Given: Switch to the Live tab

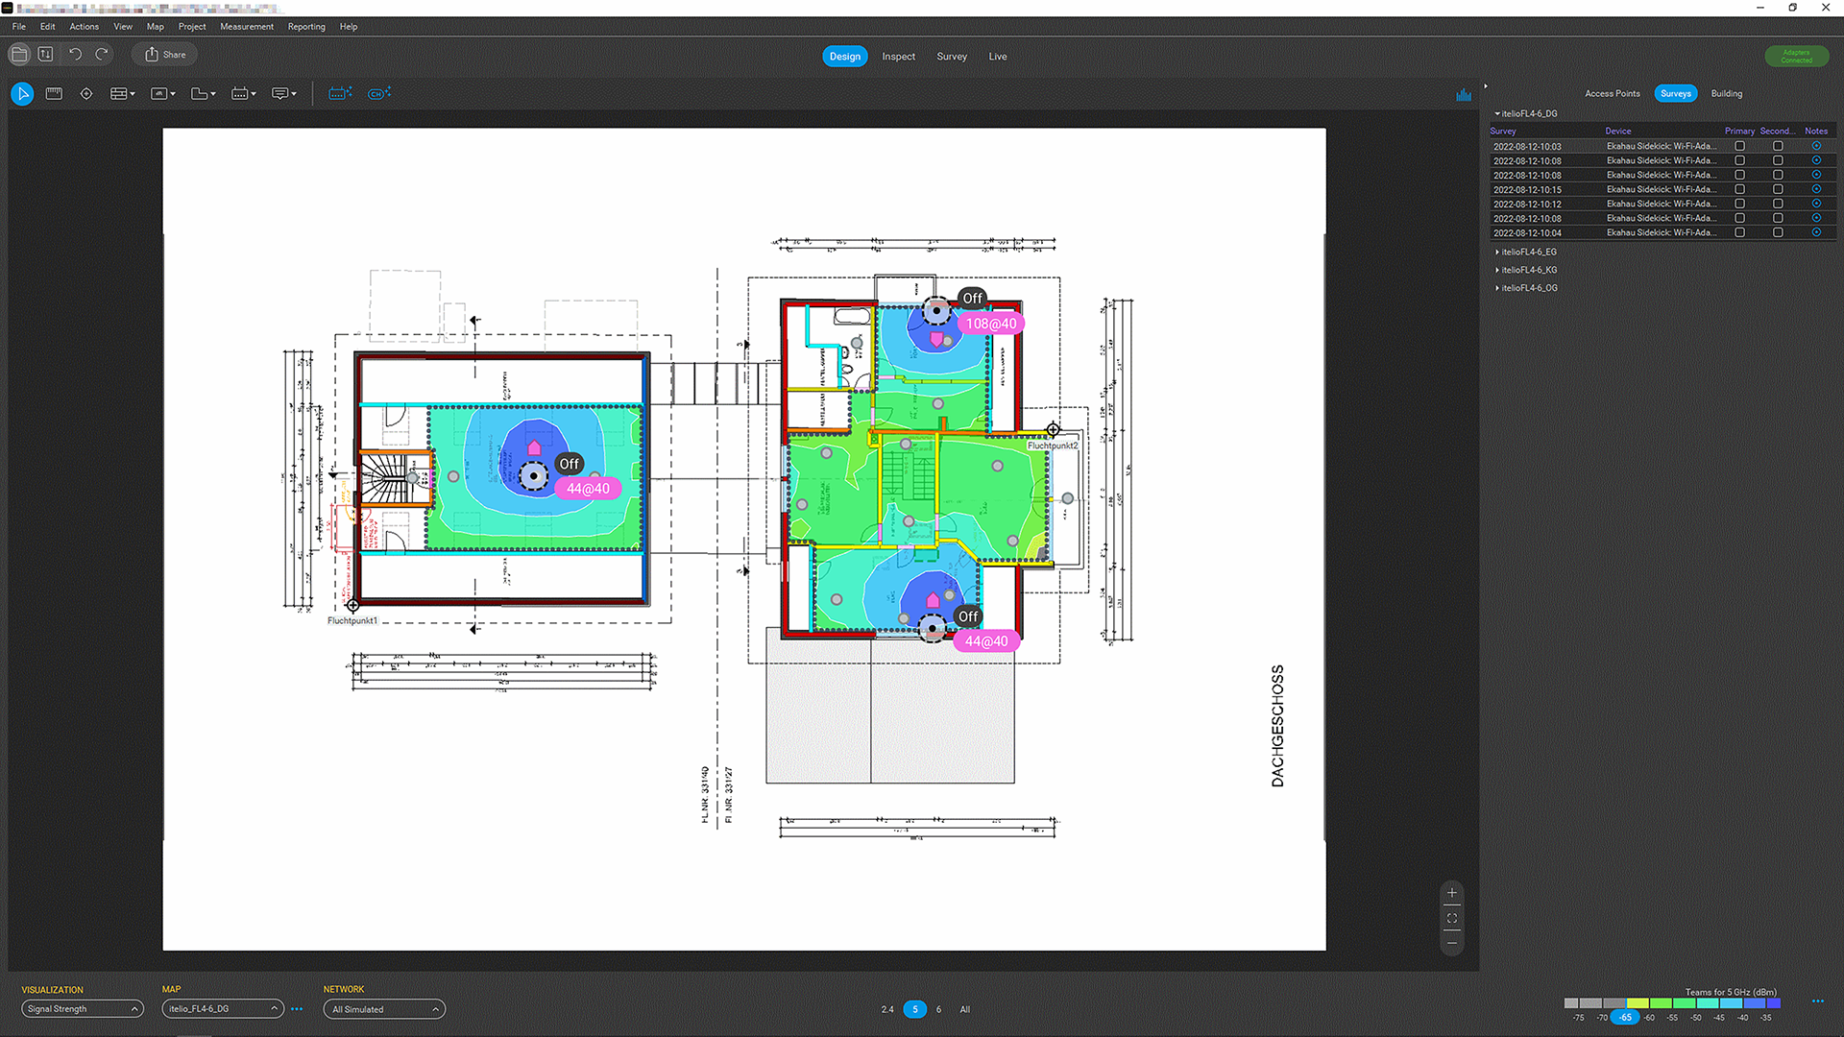Looking at the screenshot, I should tap(998, 57).
